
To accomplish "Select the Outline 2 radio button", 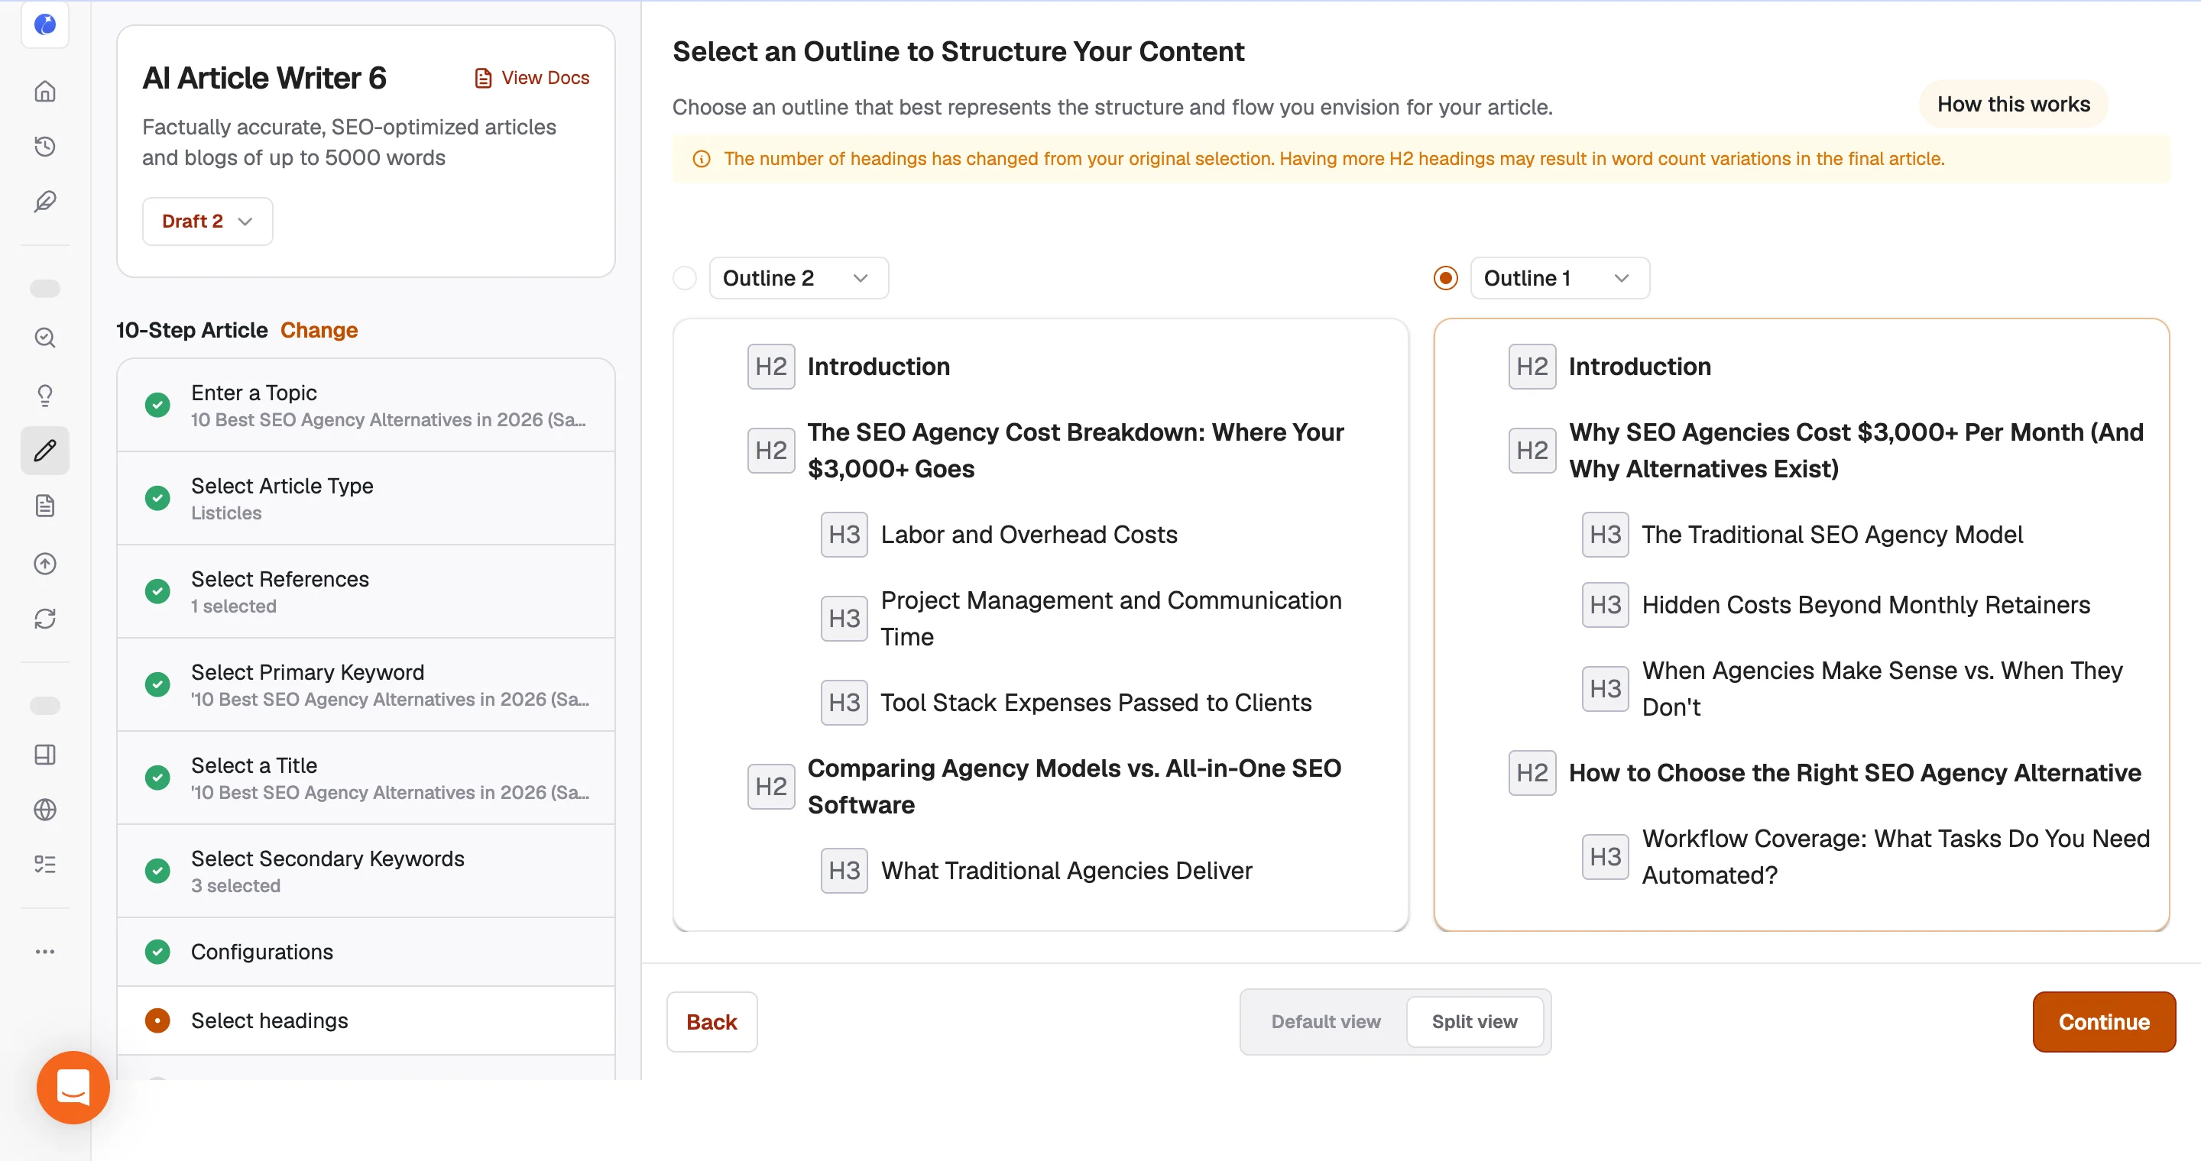I will (686, 278).
